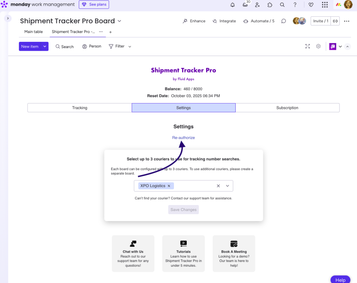Click the 'by Fluid Apps' text
Screen dimensions: 357x283
pyautogui.click(x=183, y=79)
